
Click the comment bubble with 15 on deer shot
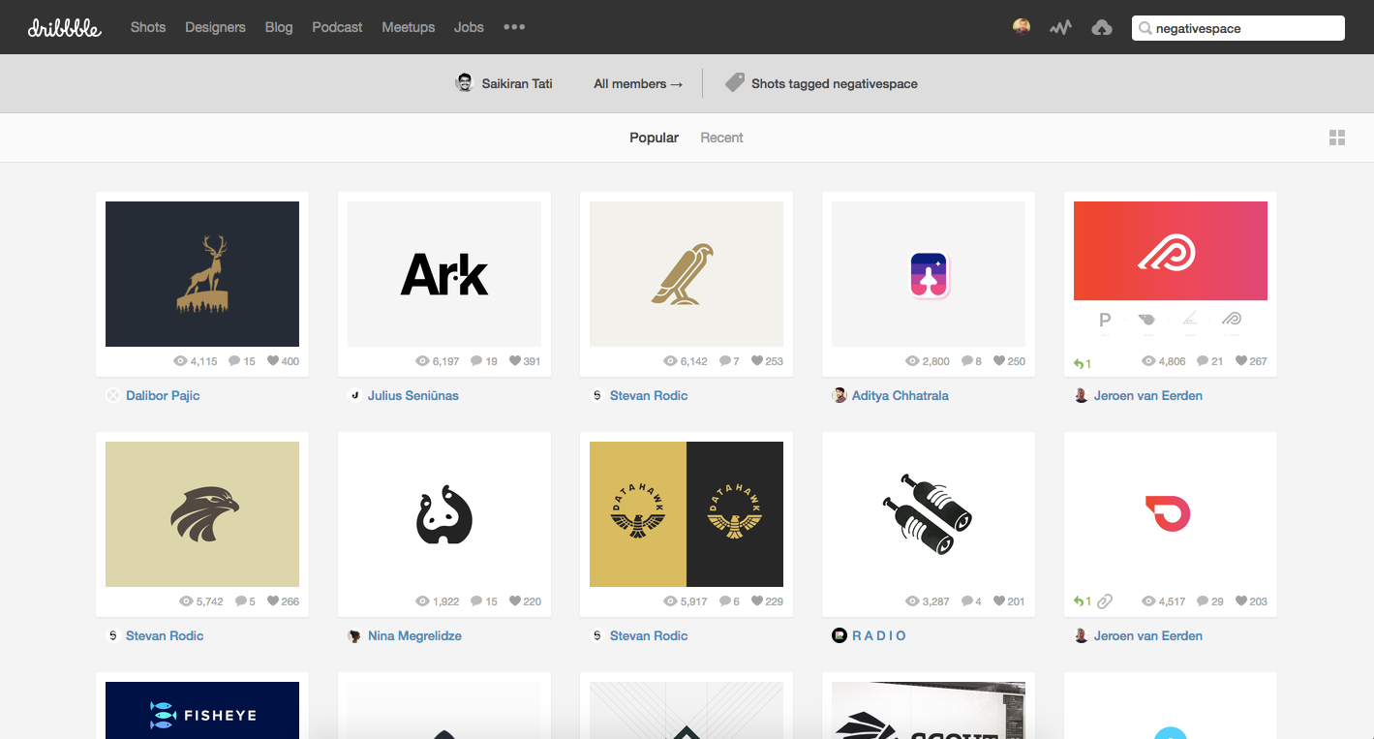click(234, 361)
